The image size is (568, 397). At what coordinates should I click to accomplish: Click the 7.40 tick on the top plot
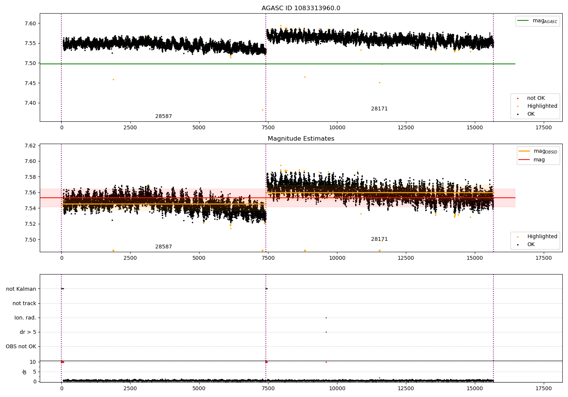click(x=30, y=103)
